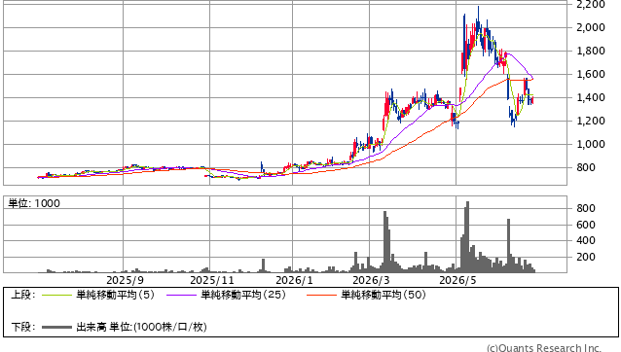
Task: Click the 1,400 price axis label
Action: point(591,97)
